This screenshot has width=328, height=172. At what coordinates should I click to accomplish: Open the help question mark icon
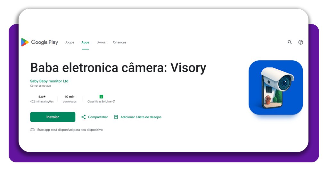pyautogui.click(x=300, y=42)
